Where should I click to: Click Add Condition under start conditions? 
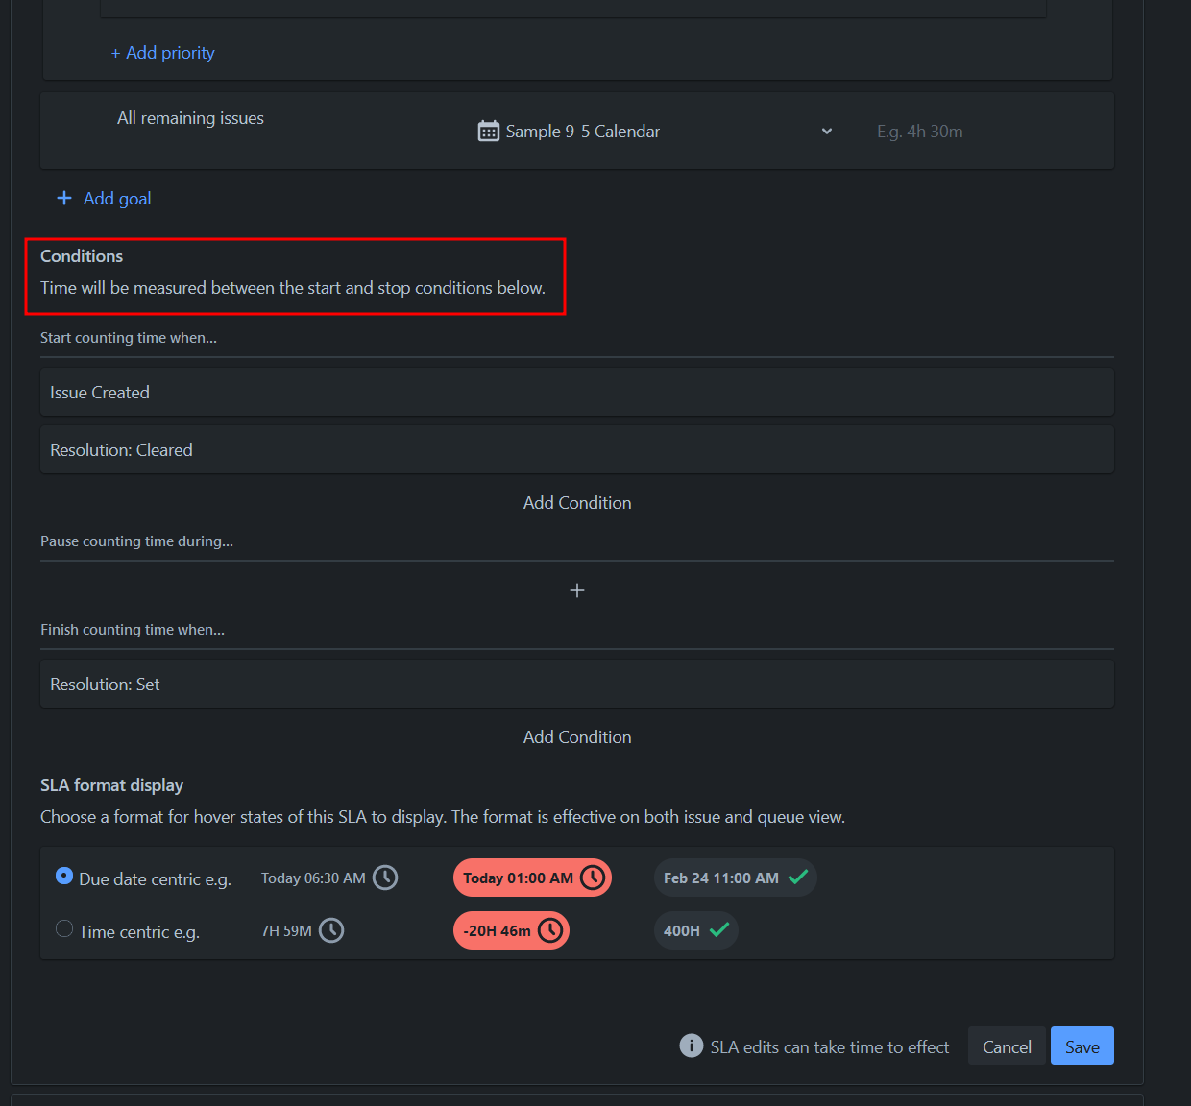point(577,503)
